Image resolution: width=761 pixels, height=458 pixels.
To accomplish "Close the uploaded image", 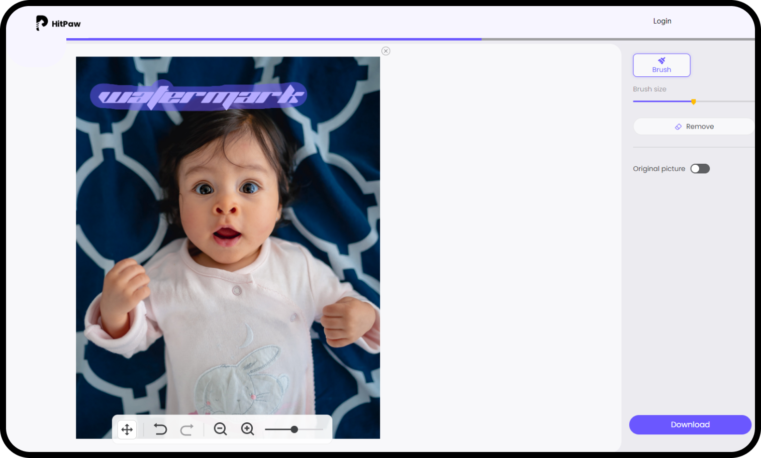I will pos(386,51).
